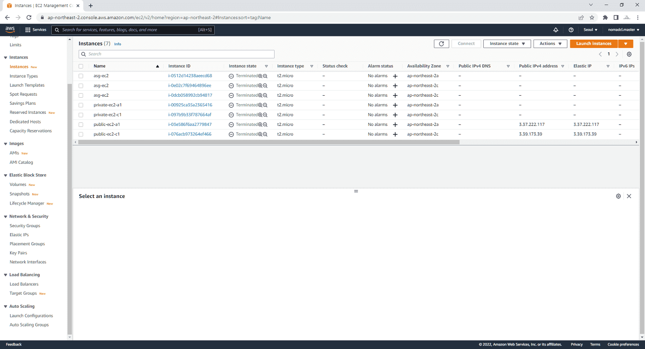Open Launch instances split-button arrow
The image size is (645, 349).
(x=625, y=44)
